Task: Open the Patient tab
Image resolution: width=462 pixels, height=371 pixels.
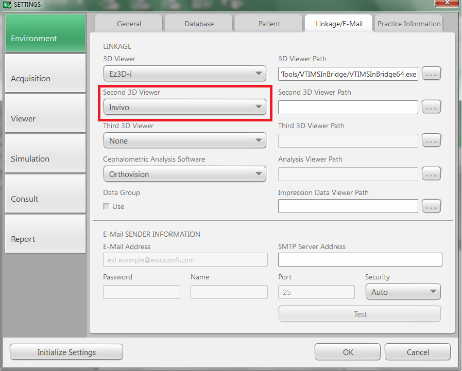Action: (269, 24)
